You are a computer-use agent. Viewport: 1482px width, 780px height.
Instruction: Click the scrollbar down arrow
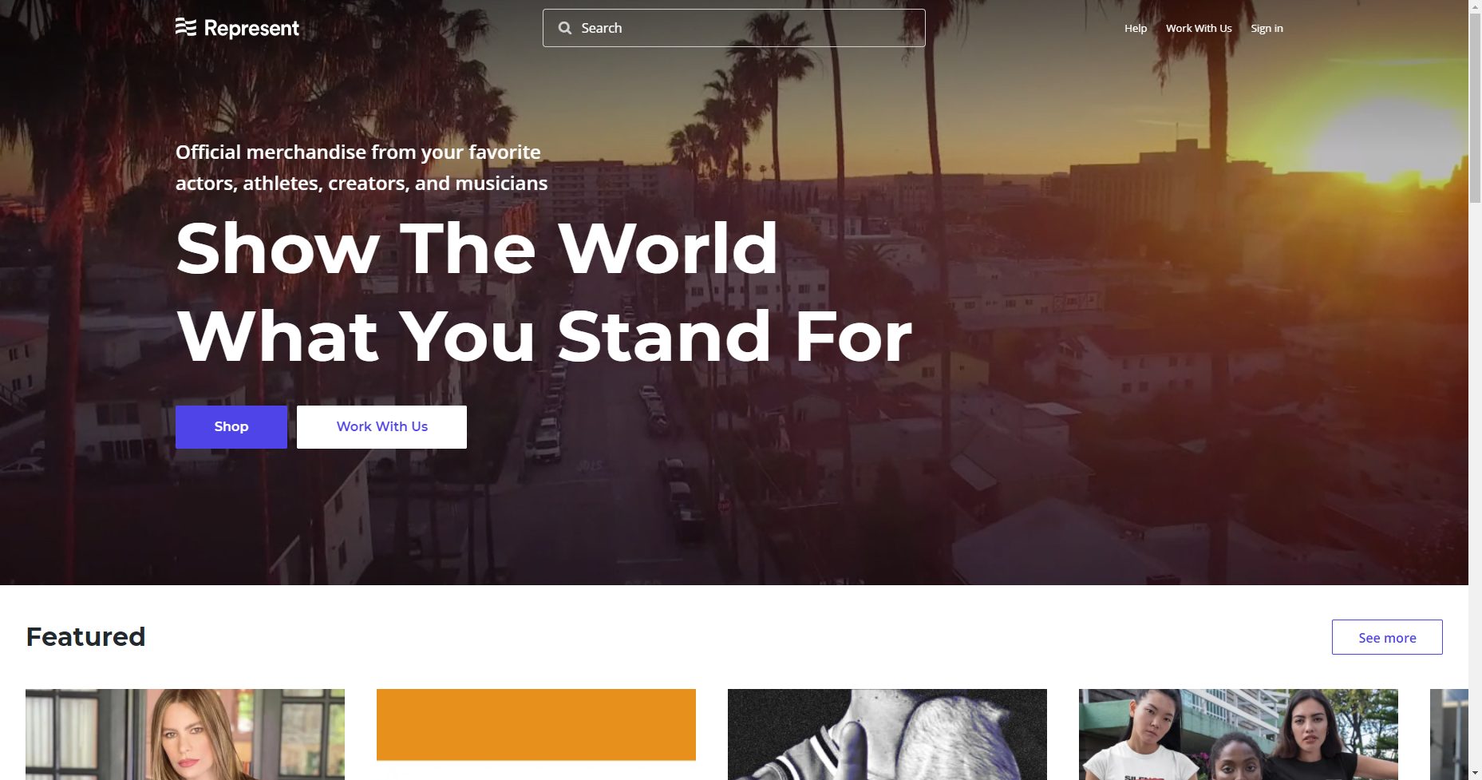coord(1475,772)
